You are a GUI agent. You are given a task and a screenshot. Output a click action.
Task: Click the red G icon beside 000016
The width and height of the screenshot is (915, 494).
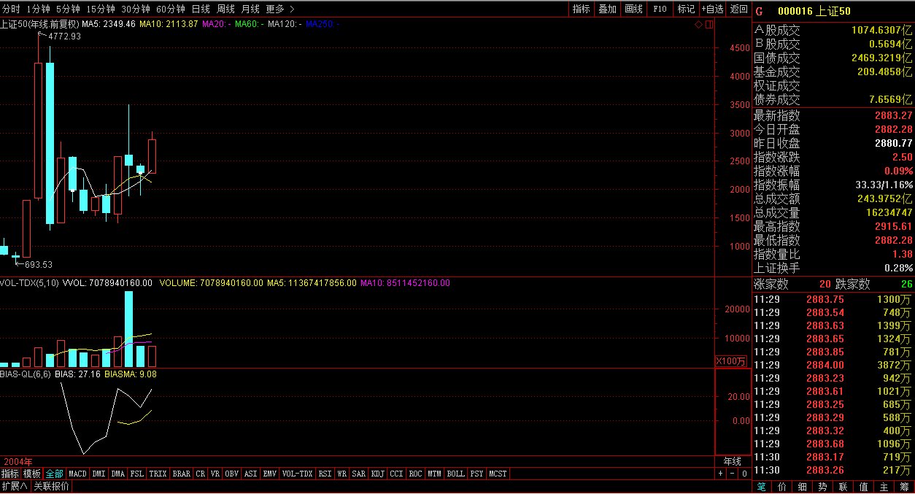coord(759,11)
